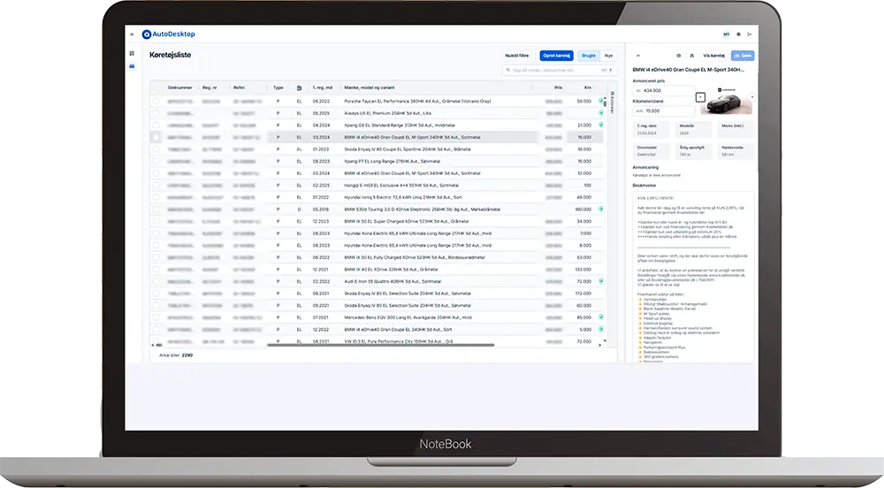
Task: Click green status check on BMW 530d row
Action: (x=601, y=209)
